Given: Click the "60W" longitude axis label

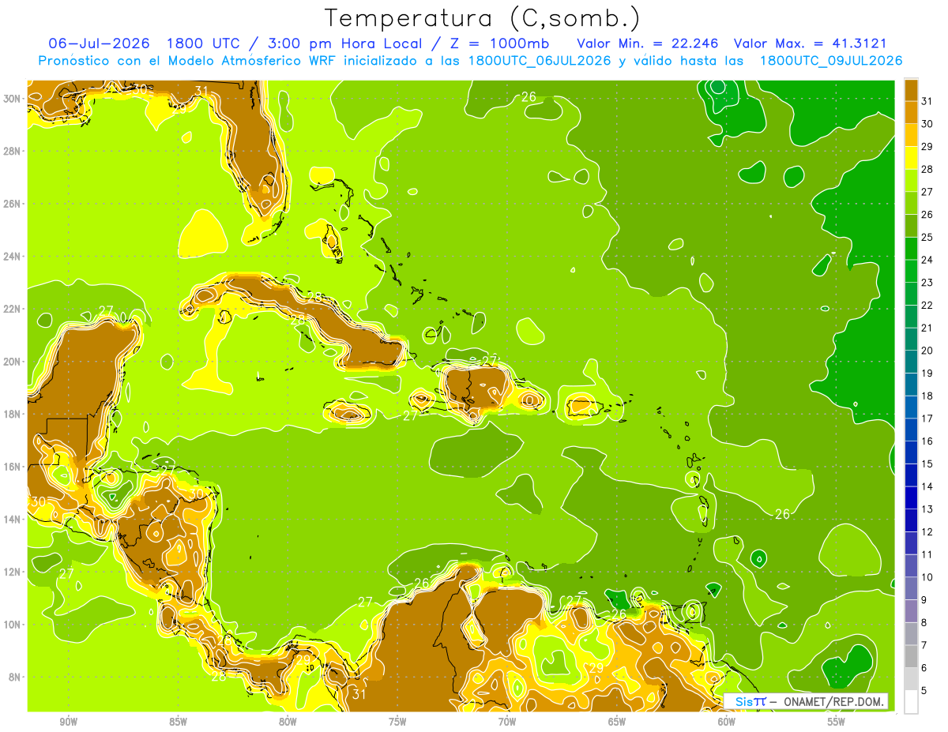Looking at the screenshot, I should coord(727,722).
